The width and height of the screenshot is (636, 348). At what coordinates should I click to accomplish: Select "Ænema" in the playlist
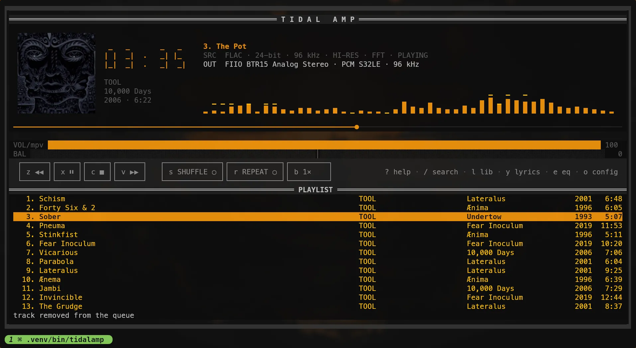(x=318, y=279)
